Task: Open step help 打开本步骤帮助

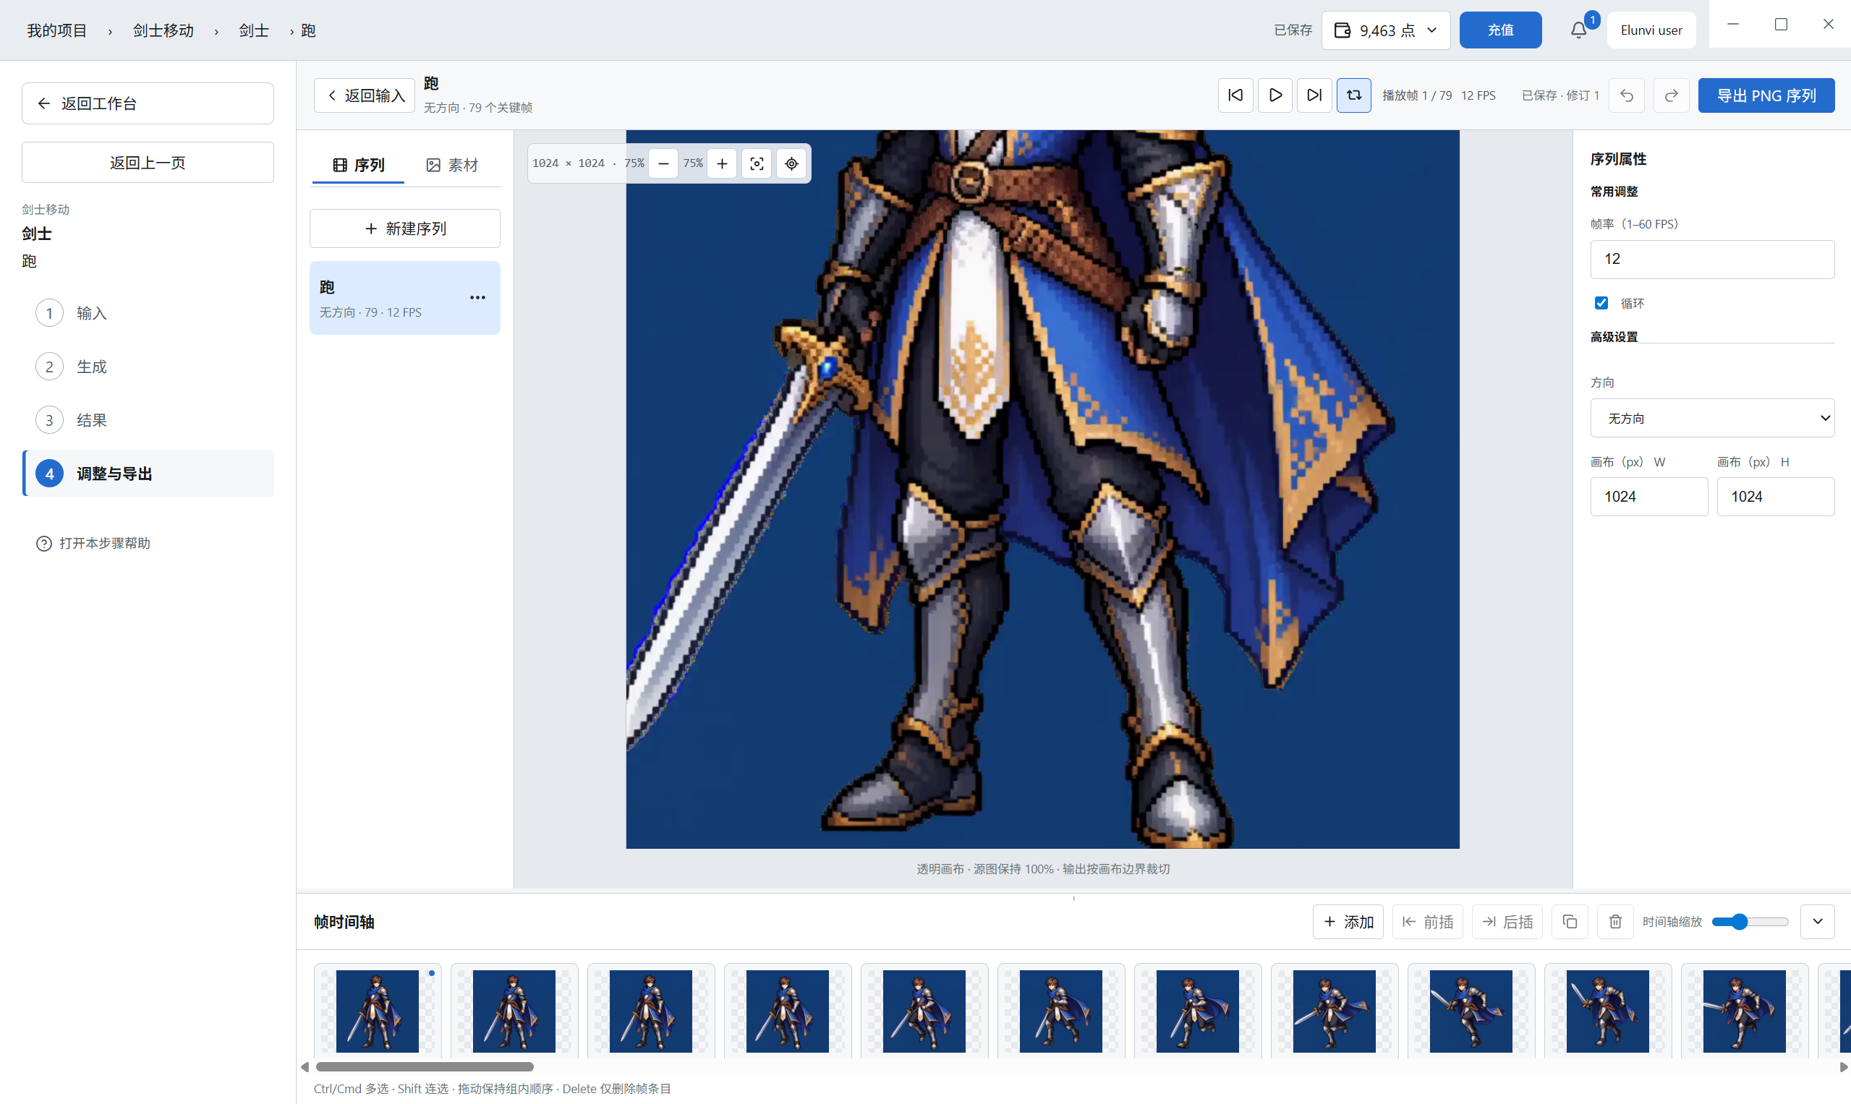Action: tap(93, 543)
